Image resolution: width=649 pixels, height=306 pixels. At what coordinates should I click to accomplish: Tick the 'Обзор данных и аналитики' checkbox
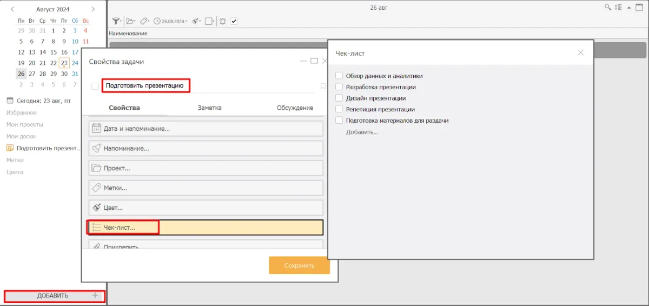pyautogui.click(x=339, y=76)
